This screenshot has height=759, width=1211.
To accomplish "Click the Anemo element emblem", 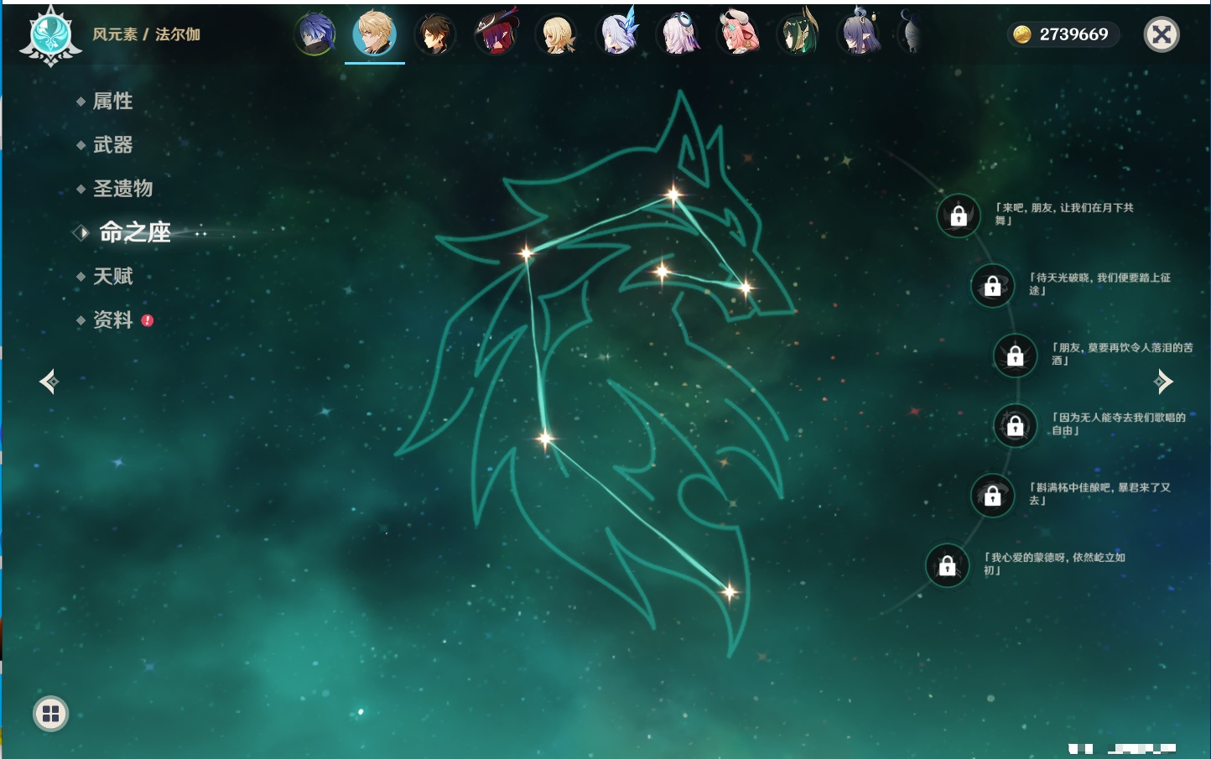I will 50,36.
